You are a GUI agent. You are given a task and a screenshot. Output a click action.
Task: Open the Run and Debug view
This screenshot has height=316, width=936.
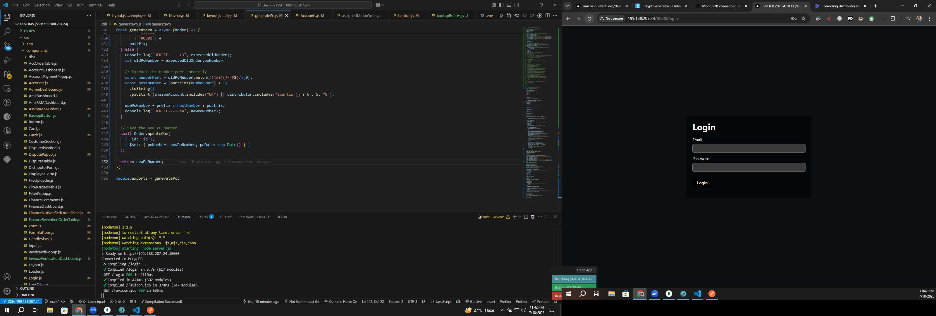point(7,60)
